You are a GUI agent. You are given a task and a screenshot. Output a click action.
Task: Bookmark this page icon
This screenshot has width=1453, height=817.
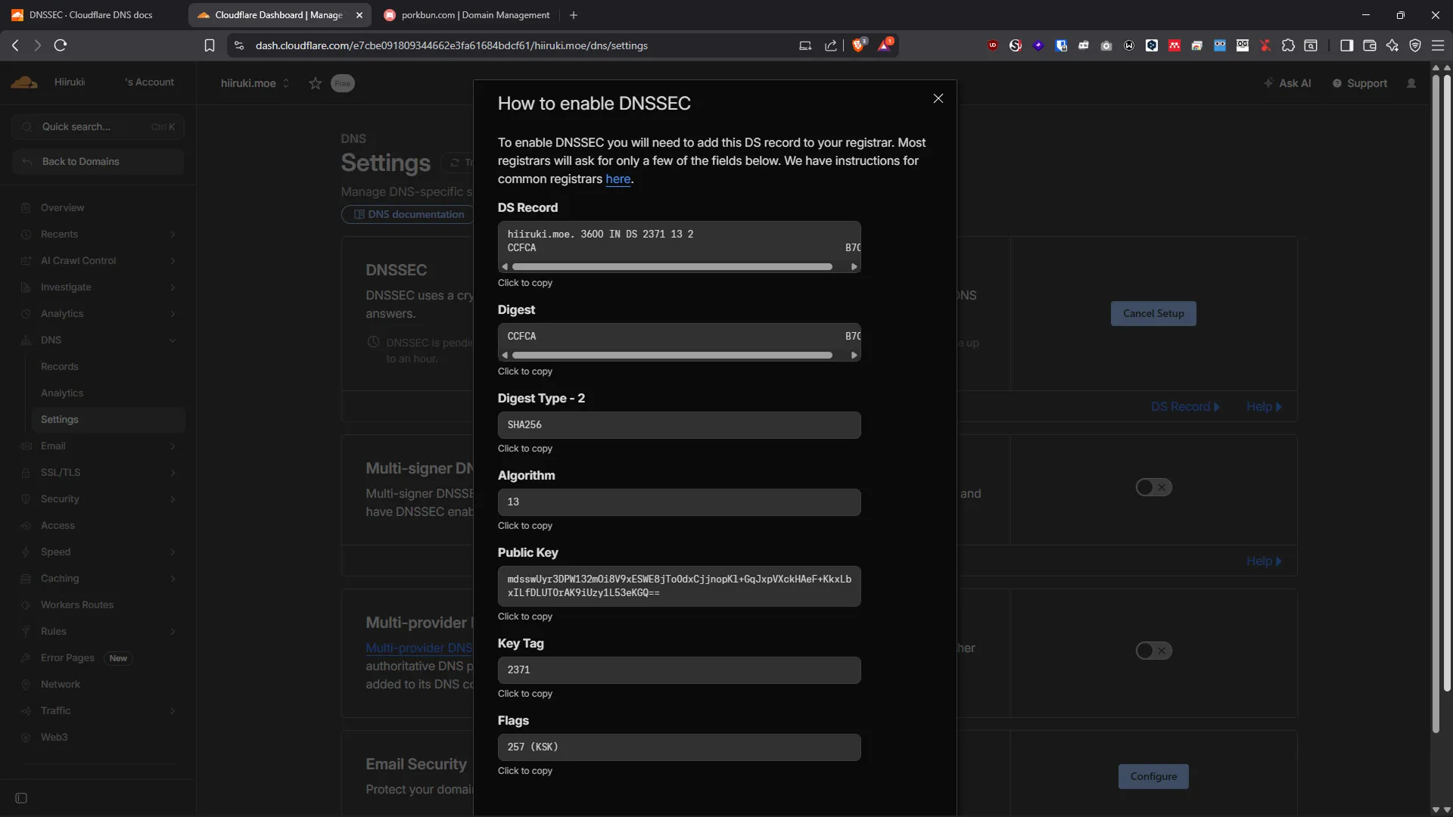pos(210,45)
